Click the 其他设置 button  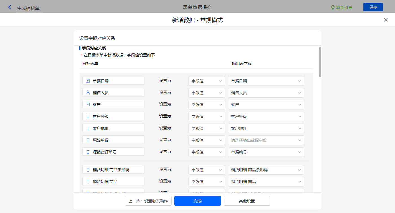tap(247, 201)
